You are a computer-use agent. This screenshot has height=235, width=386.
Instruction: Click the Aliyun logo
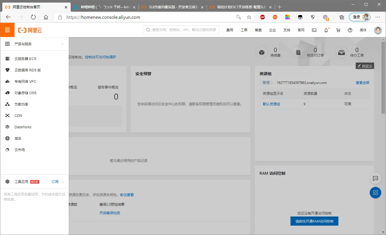[30, 30]
